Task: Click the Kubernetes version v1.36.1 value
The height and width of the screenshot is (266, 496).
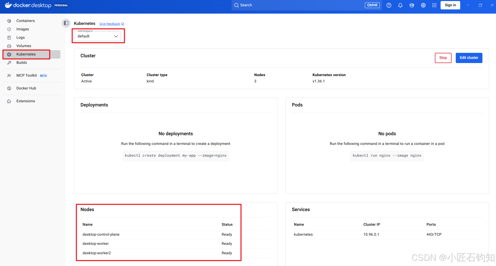Action: [319, 81]
